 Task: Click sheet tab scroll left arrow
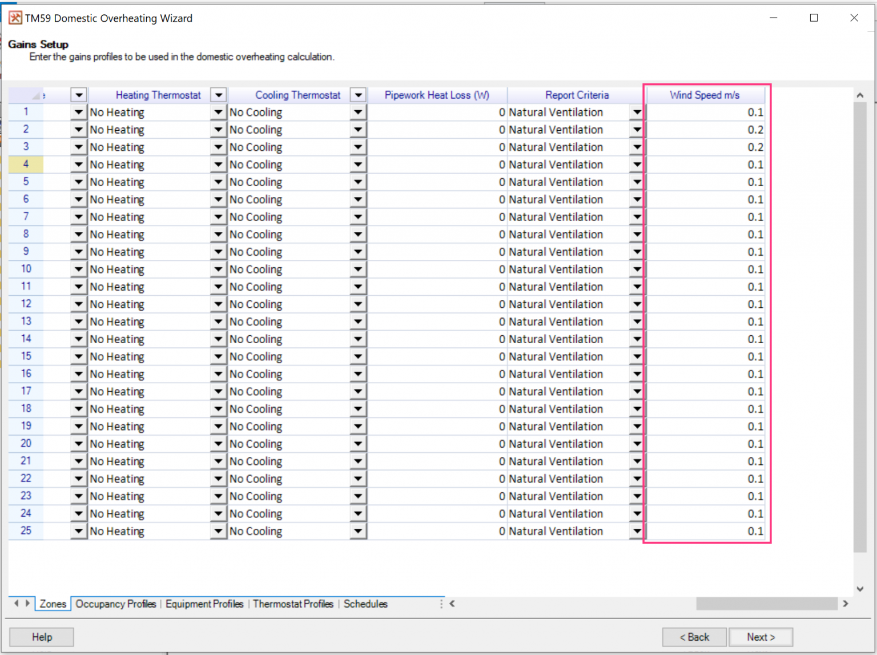(x=17, y=604)
